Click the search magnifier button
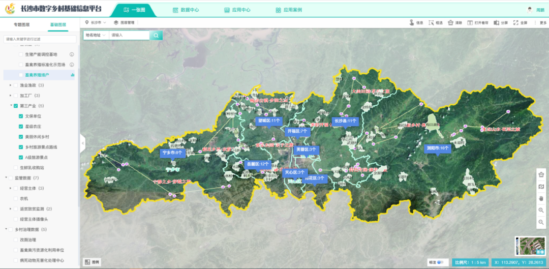This screenshot has height=269, width=549. click(x=157, y=35)
